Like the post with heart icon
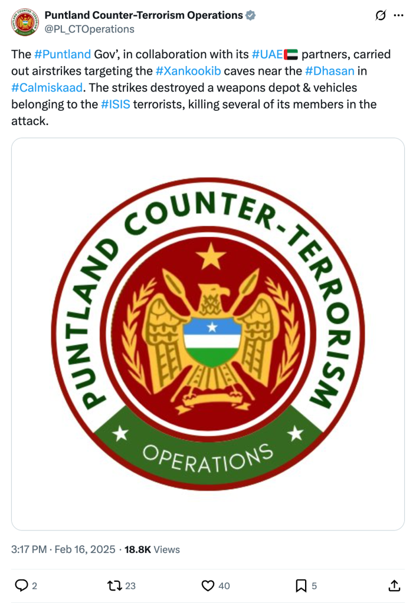 pyautogui.click(x=208, y=585)
